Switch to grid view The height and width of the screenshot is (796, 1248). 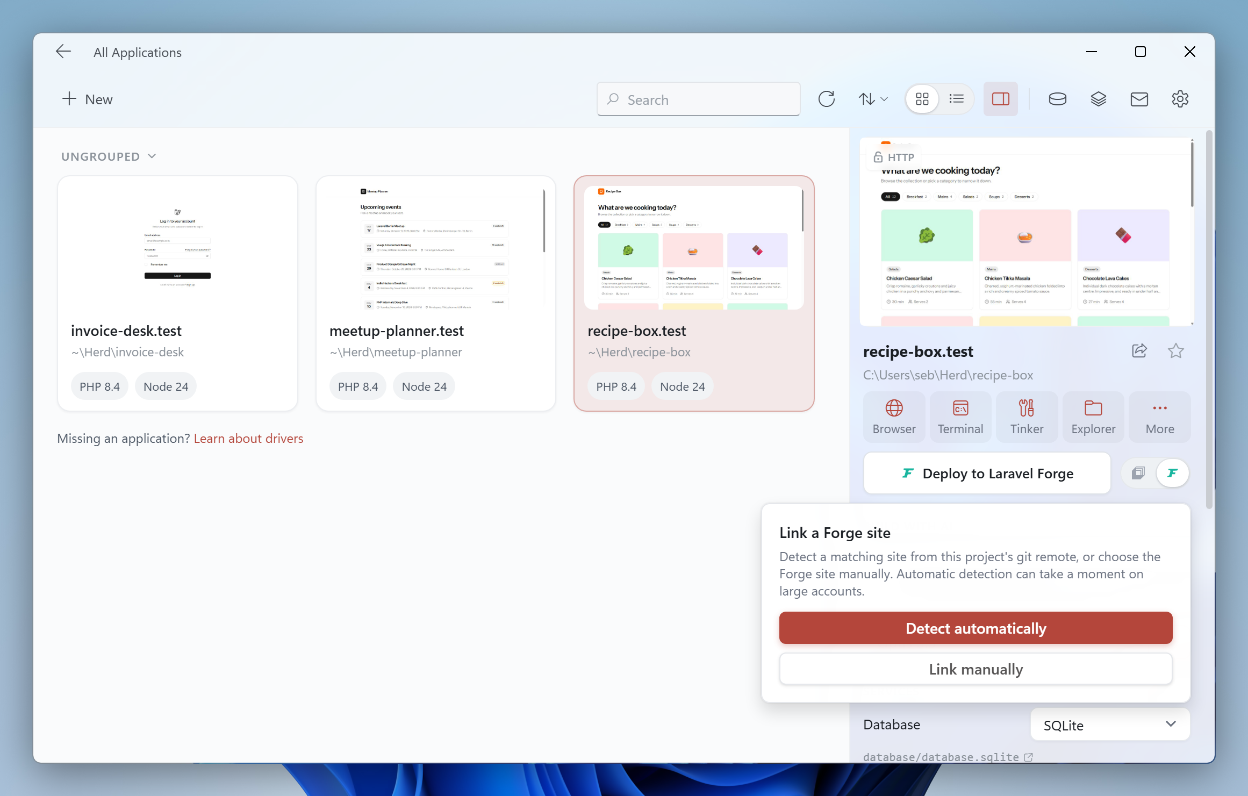pyautogui.click(x=922, y=99)
